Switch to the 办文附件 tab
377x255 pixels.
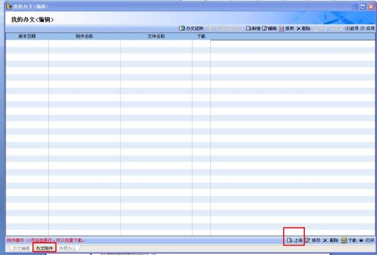(44, 248)
